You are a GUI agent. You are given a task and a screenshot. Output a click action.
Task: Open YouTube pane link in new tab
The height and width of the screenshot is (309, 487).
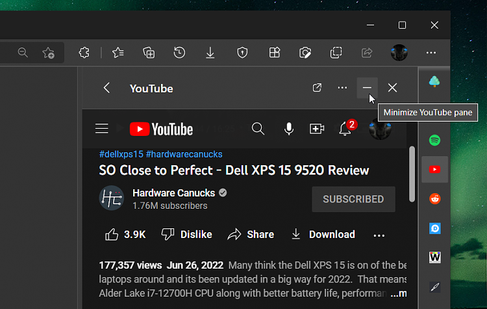coord(317,88)
